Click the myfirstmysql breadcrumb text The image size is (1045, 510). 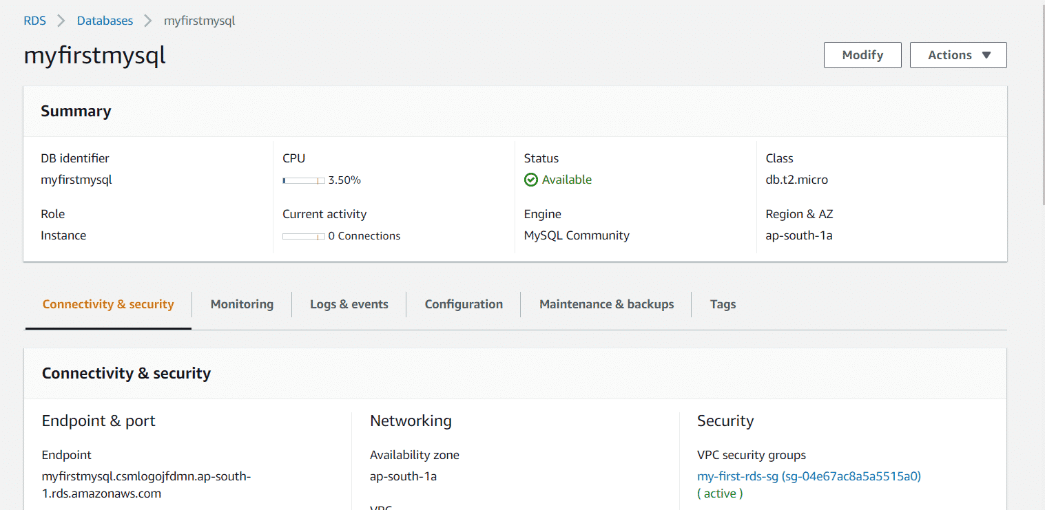199,21
